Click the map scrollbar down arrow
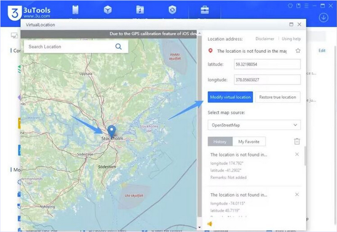This screenshot has width=337, height=232. [199, 227]
